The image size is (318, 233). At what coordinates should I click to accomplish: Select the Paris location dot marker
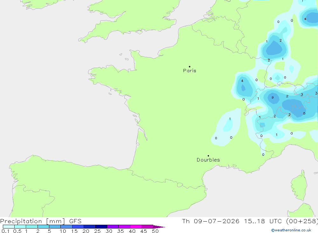click(x=190, y=66)
